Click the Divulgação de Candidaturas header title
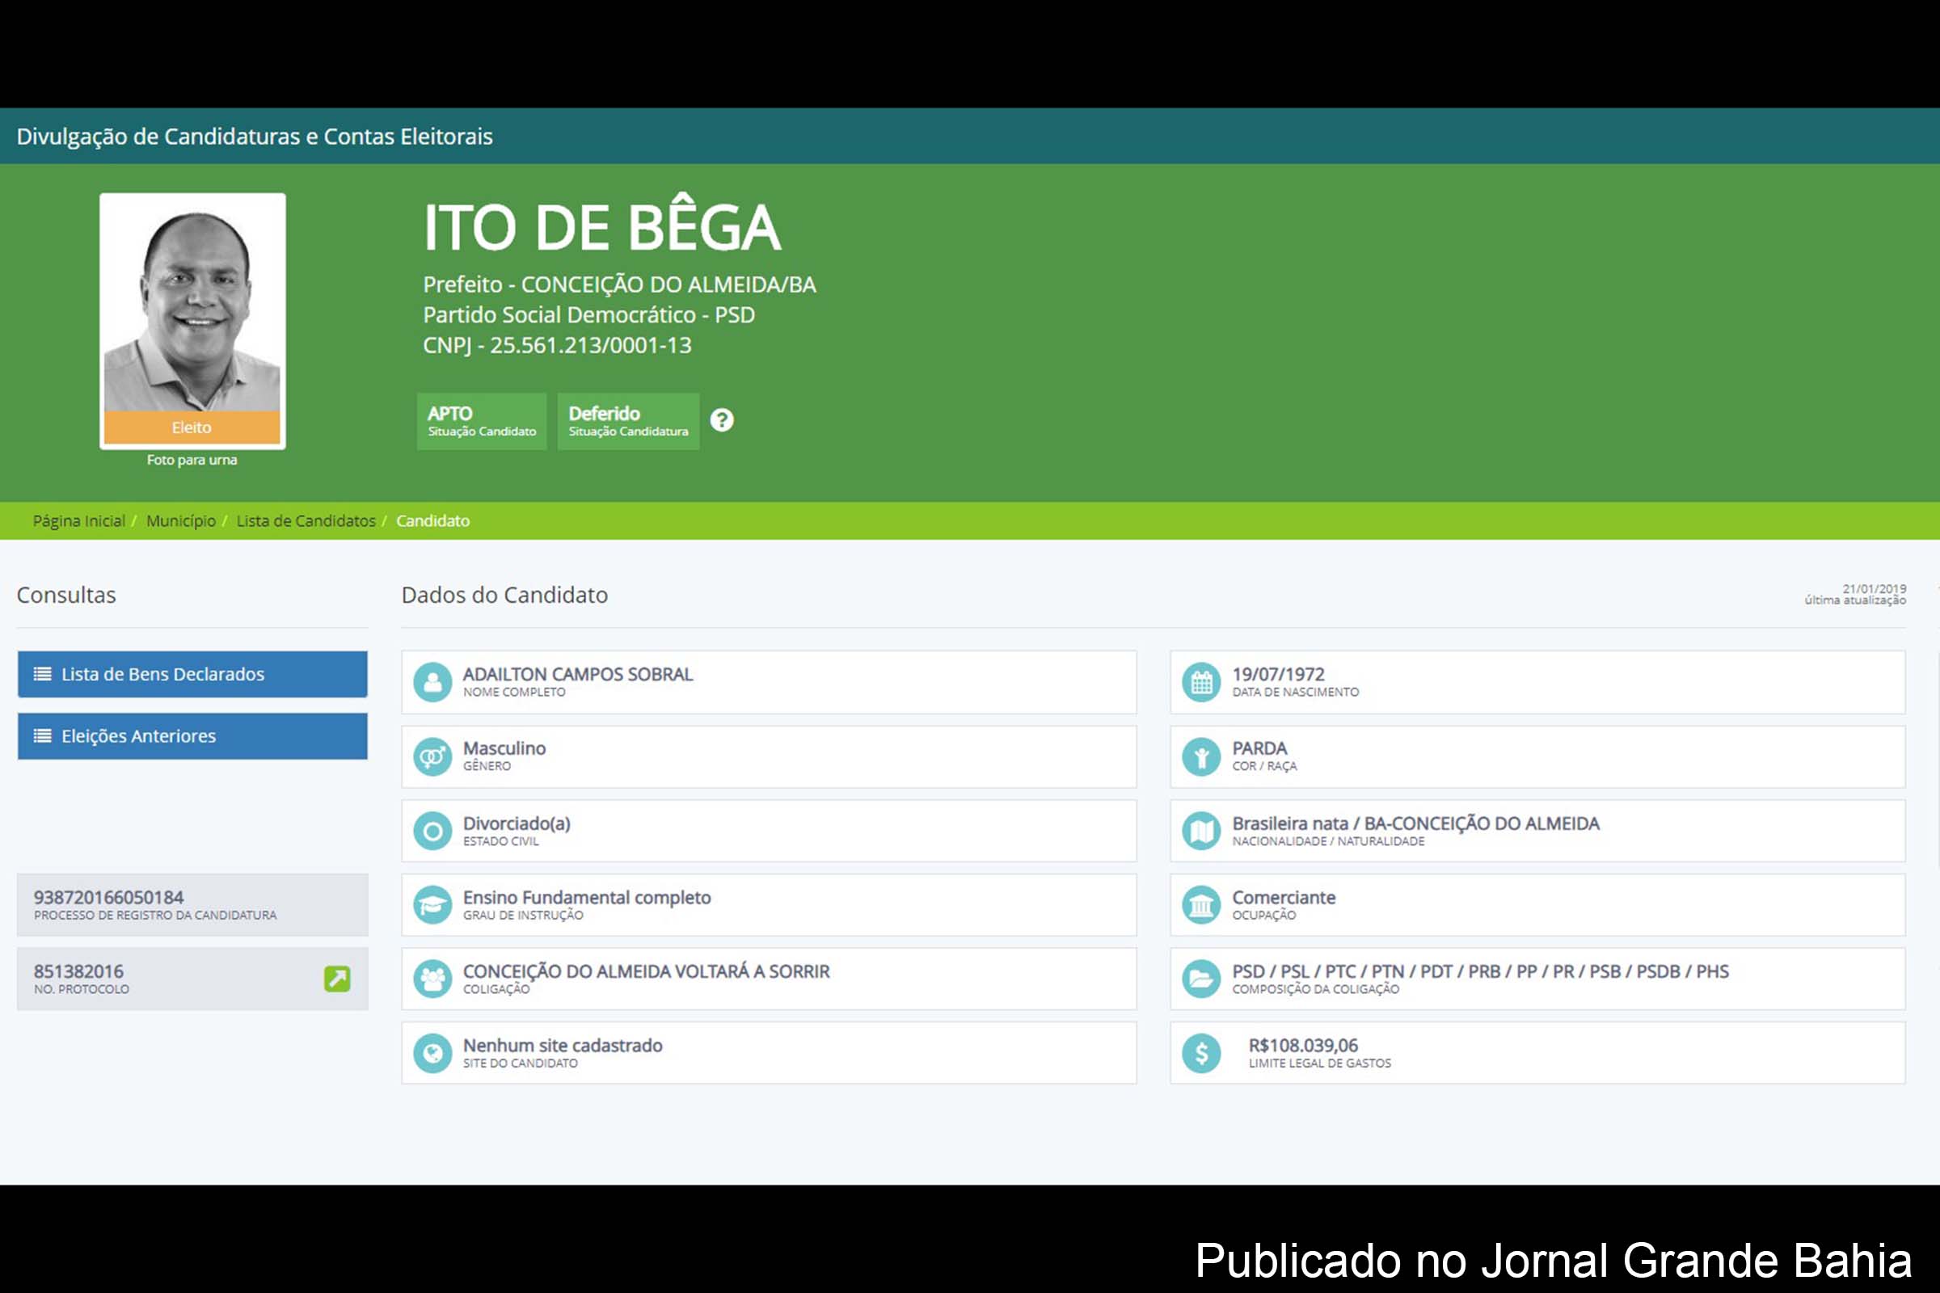 coord(254,137)
